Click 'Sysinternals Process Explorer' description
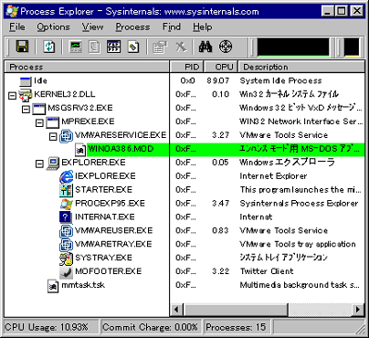This screenshot has height=338, width=369. point(299,204)
